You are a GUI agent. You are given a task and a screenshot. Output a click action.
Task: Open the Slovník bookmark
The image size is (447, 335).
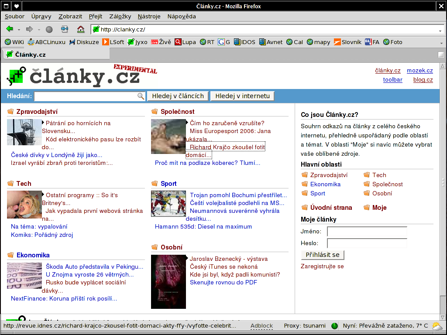tap(347, 42)
